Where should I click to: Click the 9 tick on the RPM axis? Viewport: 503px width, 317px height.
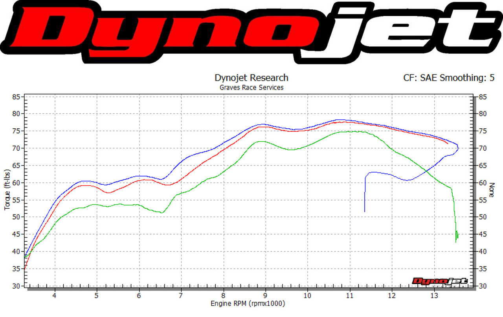265,295
